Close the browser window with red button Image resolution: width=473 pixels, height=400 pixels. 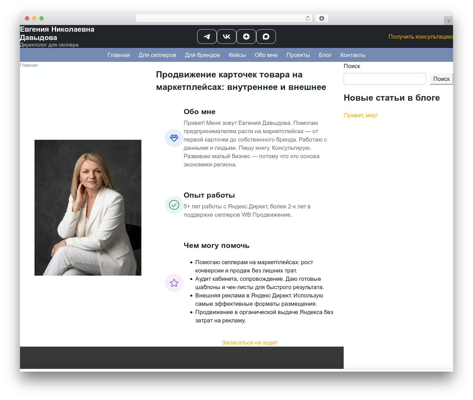27,18
